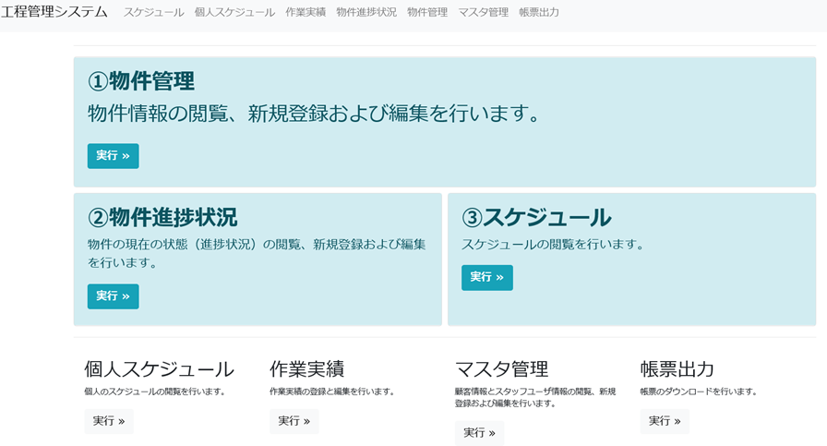Viewport: 827px width, 446px height.
Task: Click the ②物件進捗状況 card heading
Action: [162, 217]
